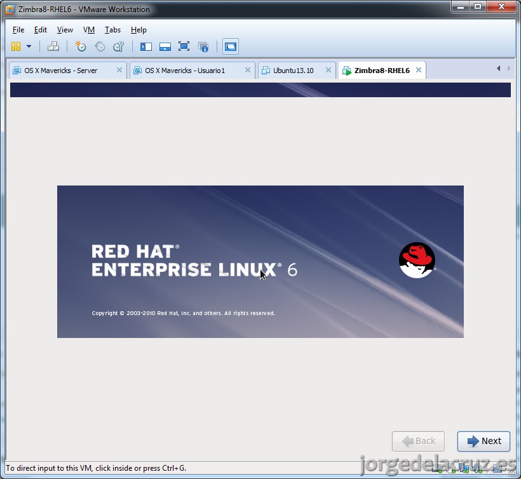Click the VMware Workstation title bar icon
The height and width of the screenshot is (479, 521).
coord(10,10)
